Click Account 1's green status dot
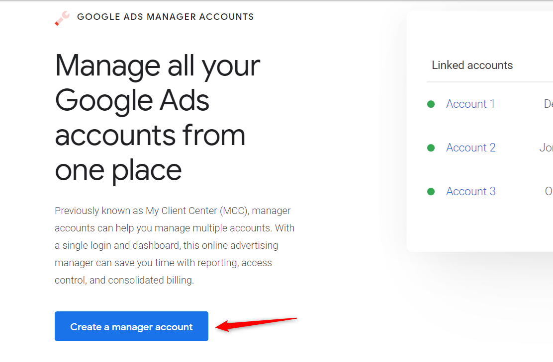Image resolution: width=553 pixels, height=362 pixels. coord(431,104)
